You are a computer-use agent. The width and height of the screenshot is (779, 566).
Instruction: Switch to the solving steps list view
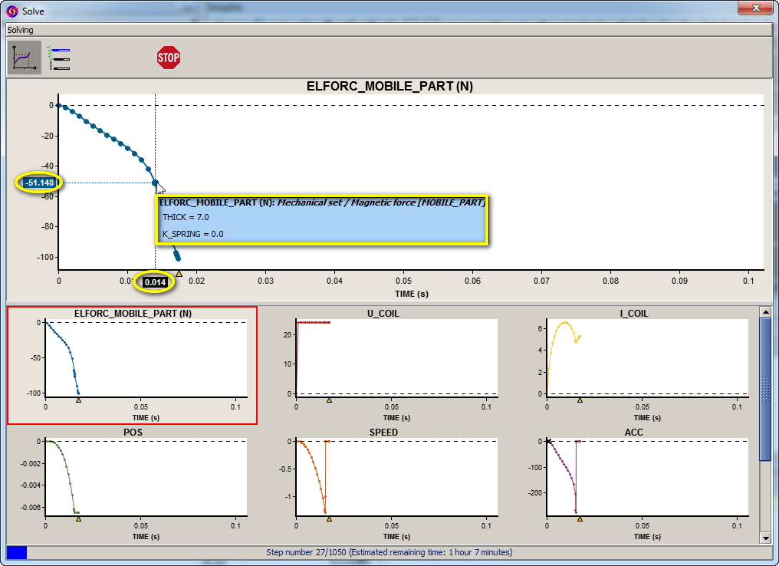[59, 58]
